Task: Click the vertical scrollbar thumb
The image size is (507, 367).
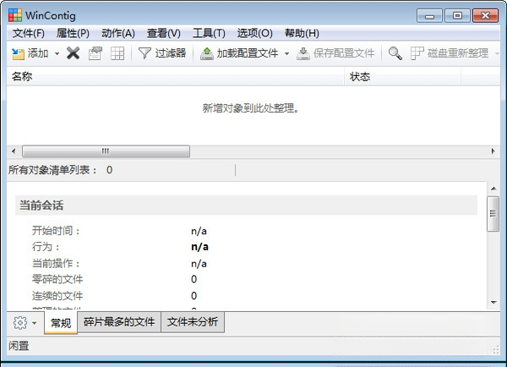Action: [x=493, y=214]
